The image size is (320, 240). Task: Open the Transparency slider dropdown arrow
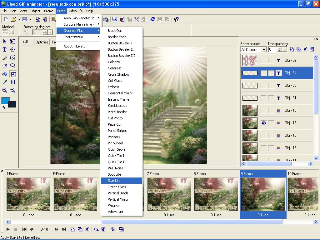[x=285, y=50]
